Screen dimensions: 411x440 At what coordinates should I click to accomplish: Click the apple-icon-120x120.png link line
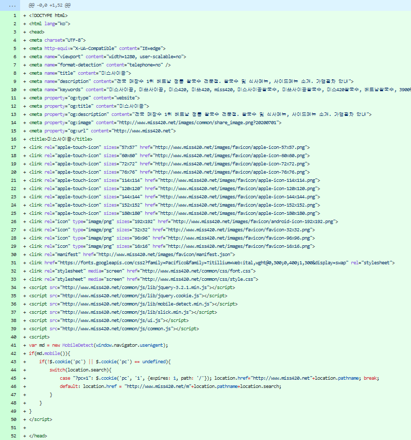click(175, 189)
